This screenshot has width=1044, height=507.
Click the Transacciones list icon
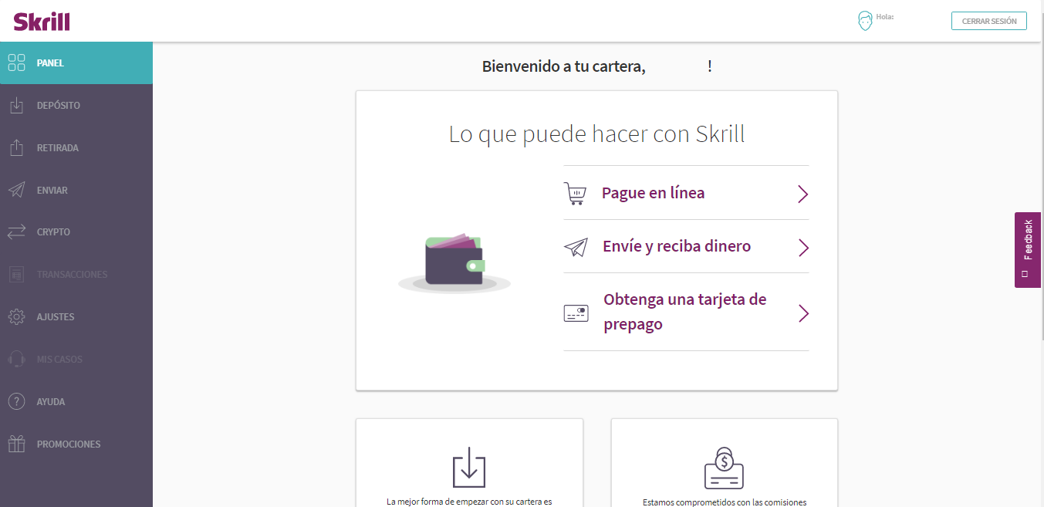click(16, 274)
